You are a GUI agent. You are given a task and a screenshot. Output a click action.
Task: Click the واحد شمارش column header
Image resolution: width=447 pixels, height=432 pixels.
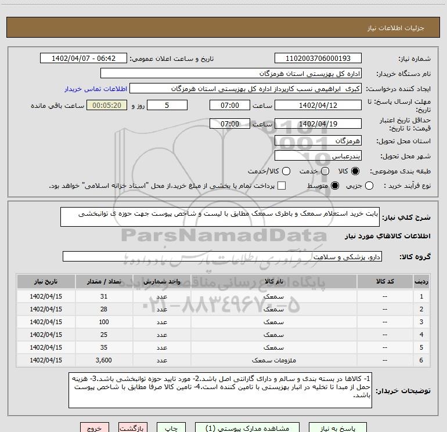click(161, 281)
